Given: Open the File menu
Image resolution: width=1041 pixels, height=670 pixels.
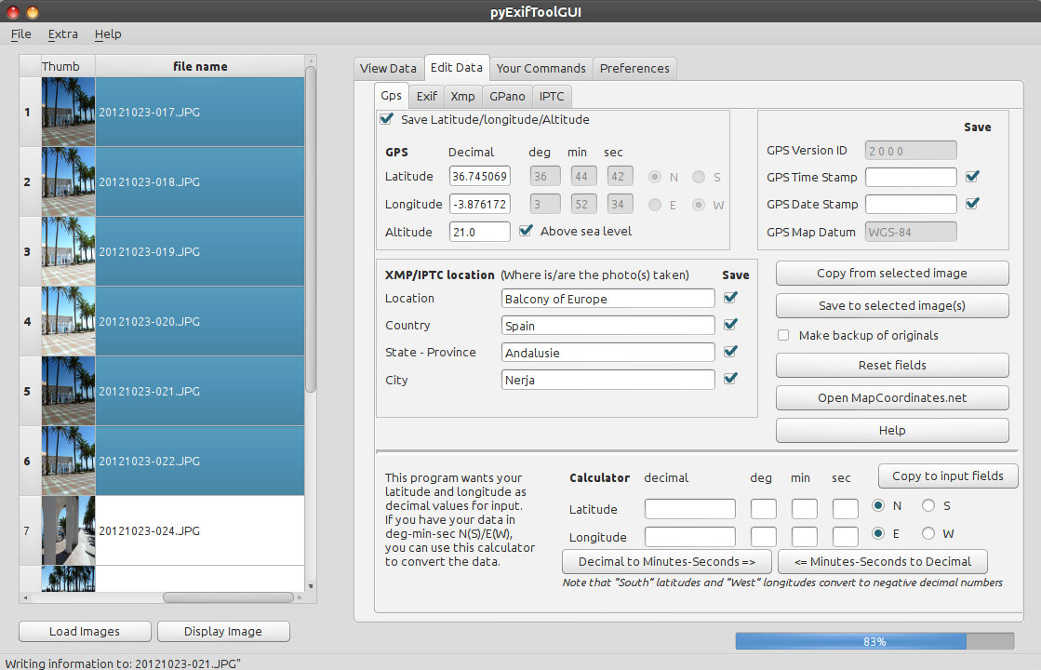Looking at the screenshot, I should 20,33.
